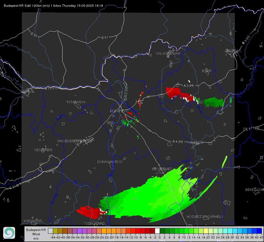This screenshot has height=242, width=264.
Task: Click the large bright green radar echo near Kecskemét
Action: click(x=152, y=197)
